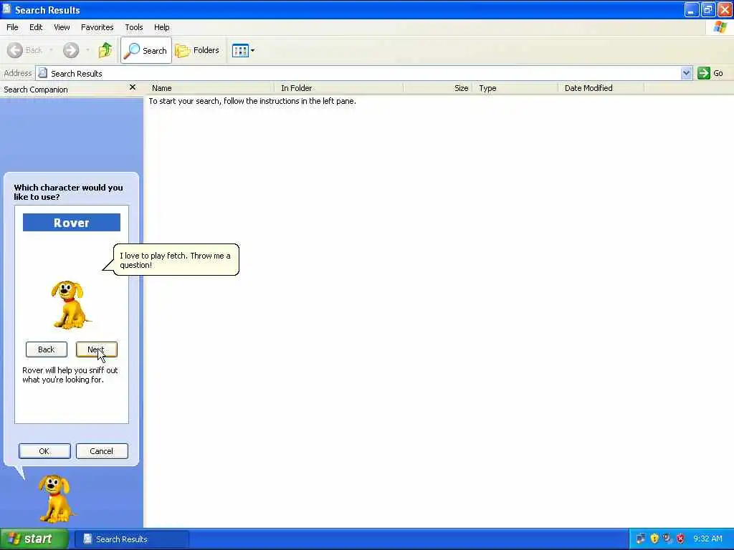Image resolution: width=734 pixels, height=550 pixels.
Task: Click Next to see another character
Action: (97, 349)
